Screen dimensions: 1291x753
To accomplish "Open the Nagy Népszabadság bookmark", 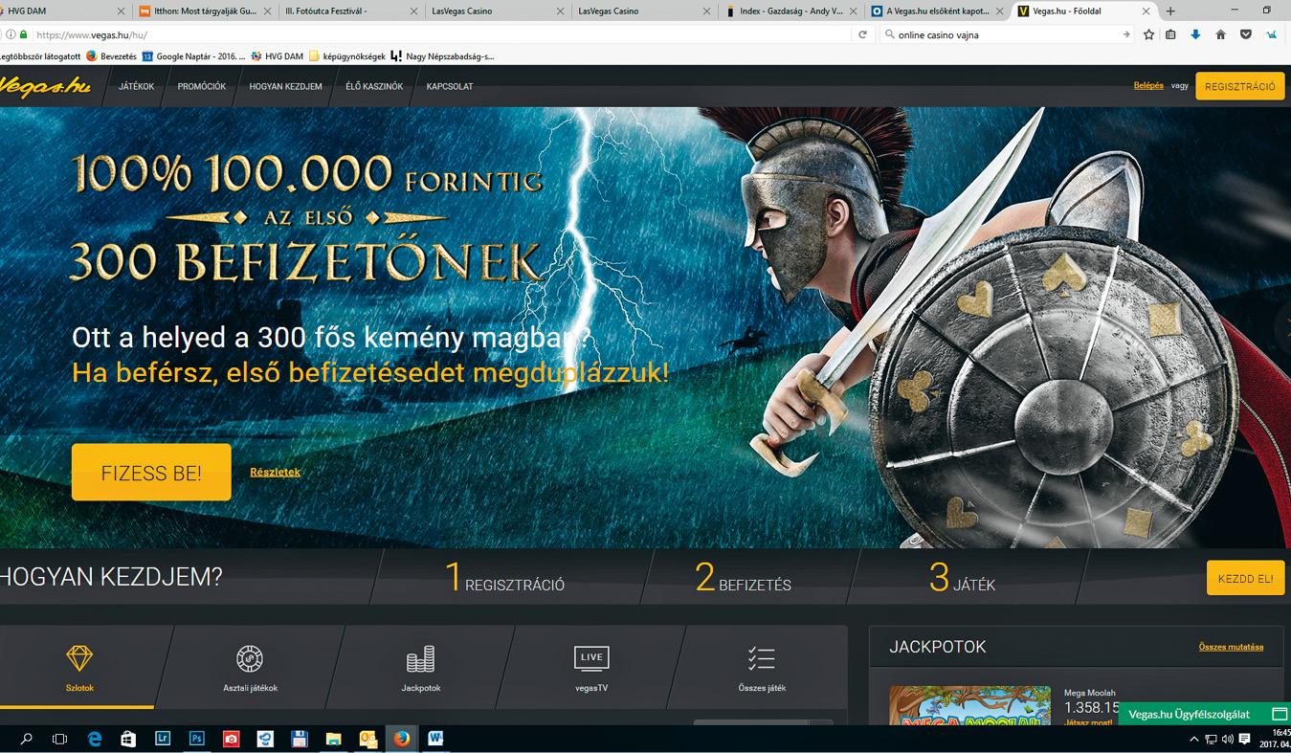I will (442, 56).
